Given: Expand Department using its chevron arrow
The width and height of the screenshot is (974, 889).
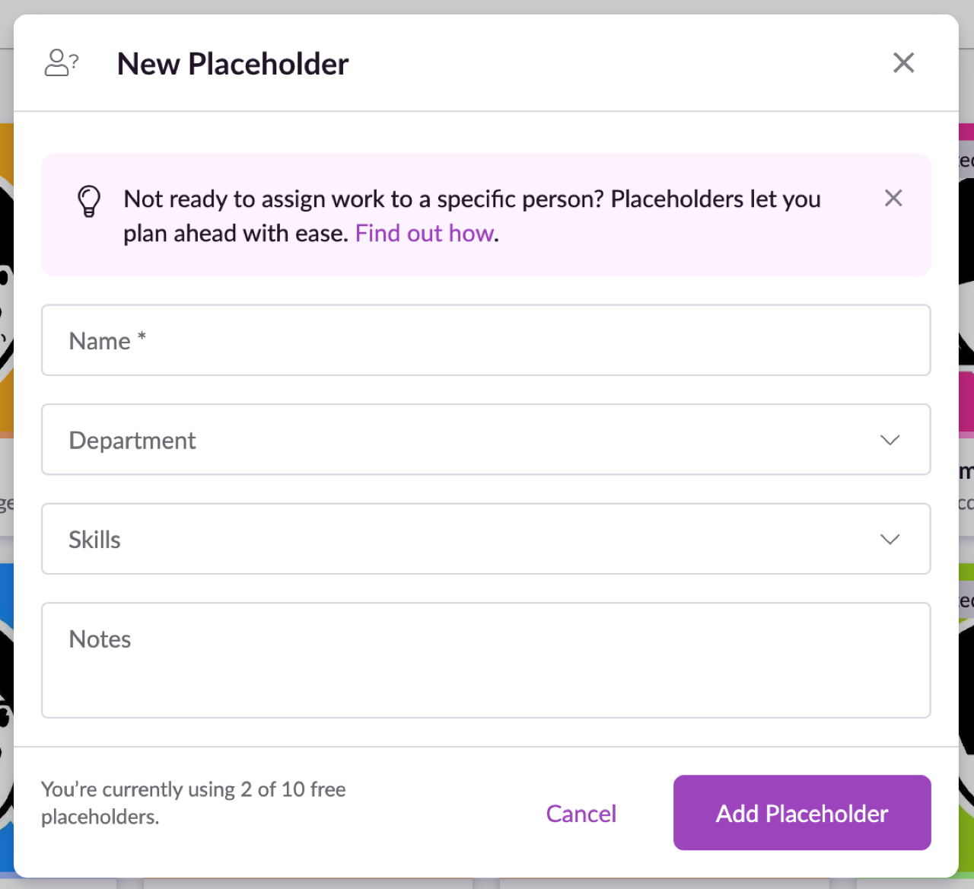Looking at the screenshot, I should click(x=890, y=440).
